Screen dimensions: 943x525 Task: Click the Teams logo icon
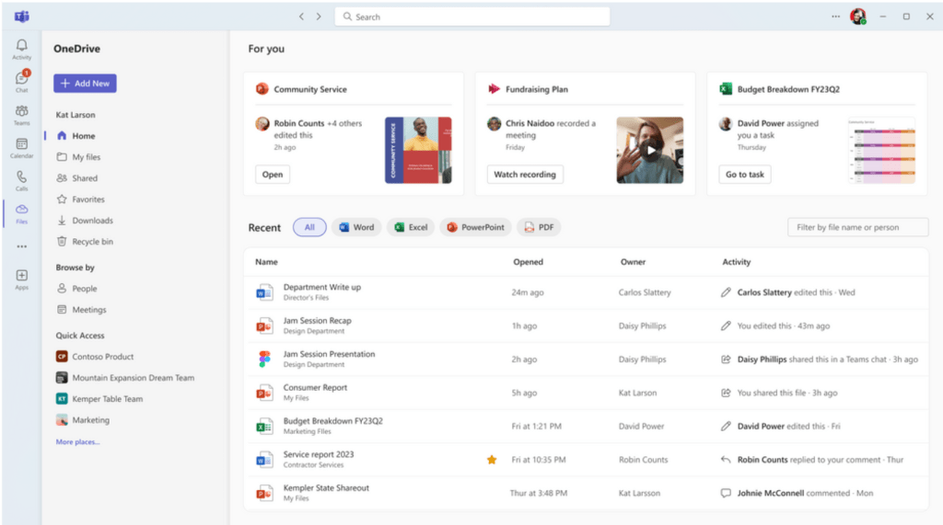pyautogui.click(x=22, y=17)
